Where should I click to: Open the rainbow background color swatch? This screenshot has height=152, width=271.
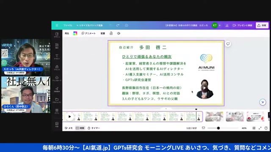(75, 33)
